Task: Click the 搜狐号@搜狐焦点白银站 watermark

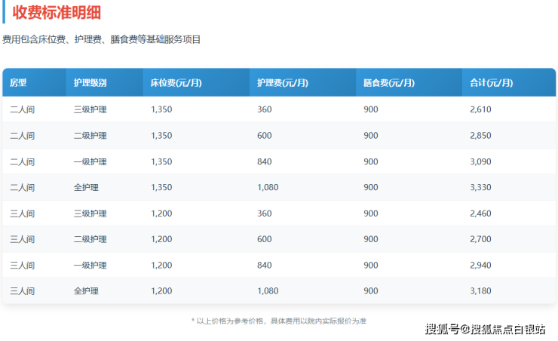Action: [487, 329]
